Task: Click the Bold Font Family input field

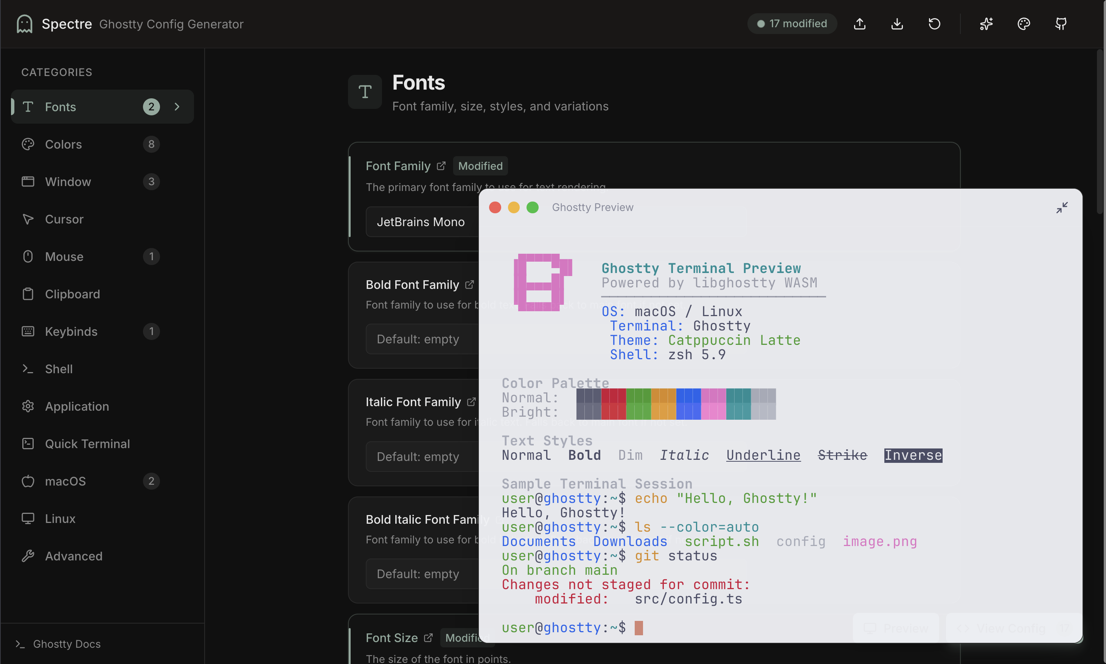Action: click(422, 339)
